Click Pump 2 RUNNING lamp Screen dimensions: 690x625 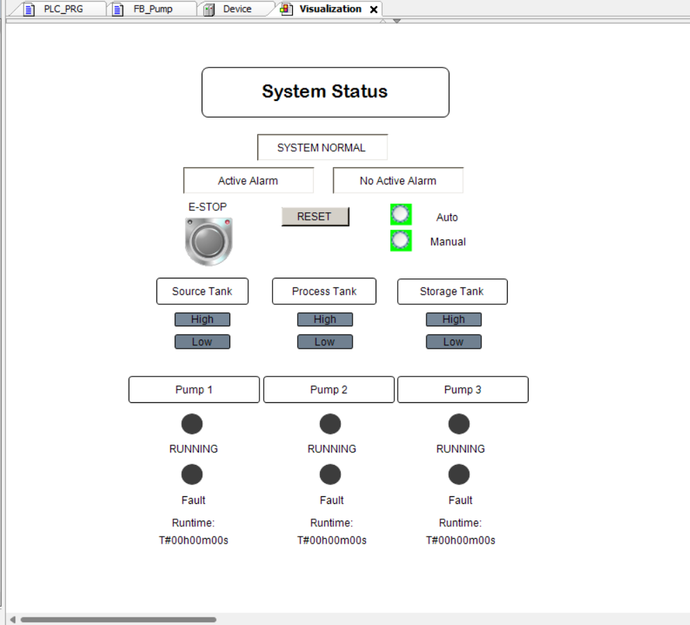330,424
